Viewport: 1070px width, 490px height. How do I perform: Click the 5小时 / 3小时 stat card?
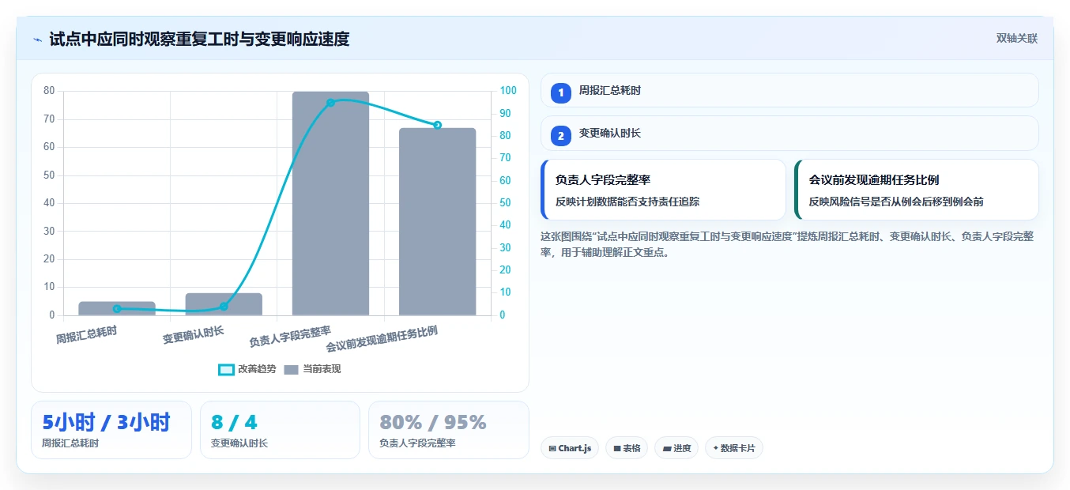click(x=111, y=430)
